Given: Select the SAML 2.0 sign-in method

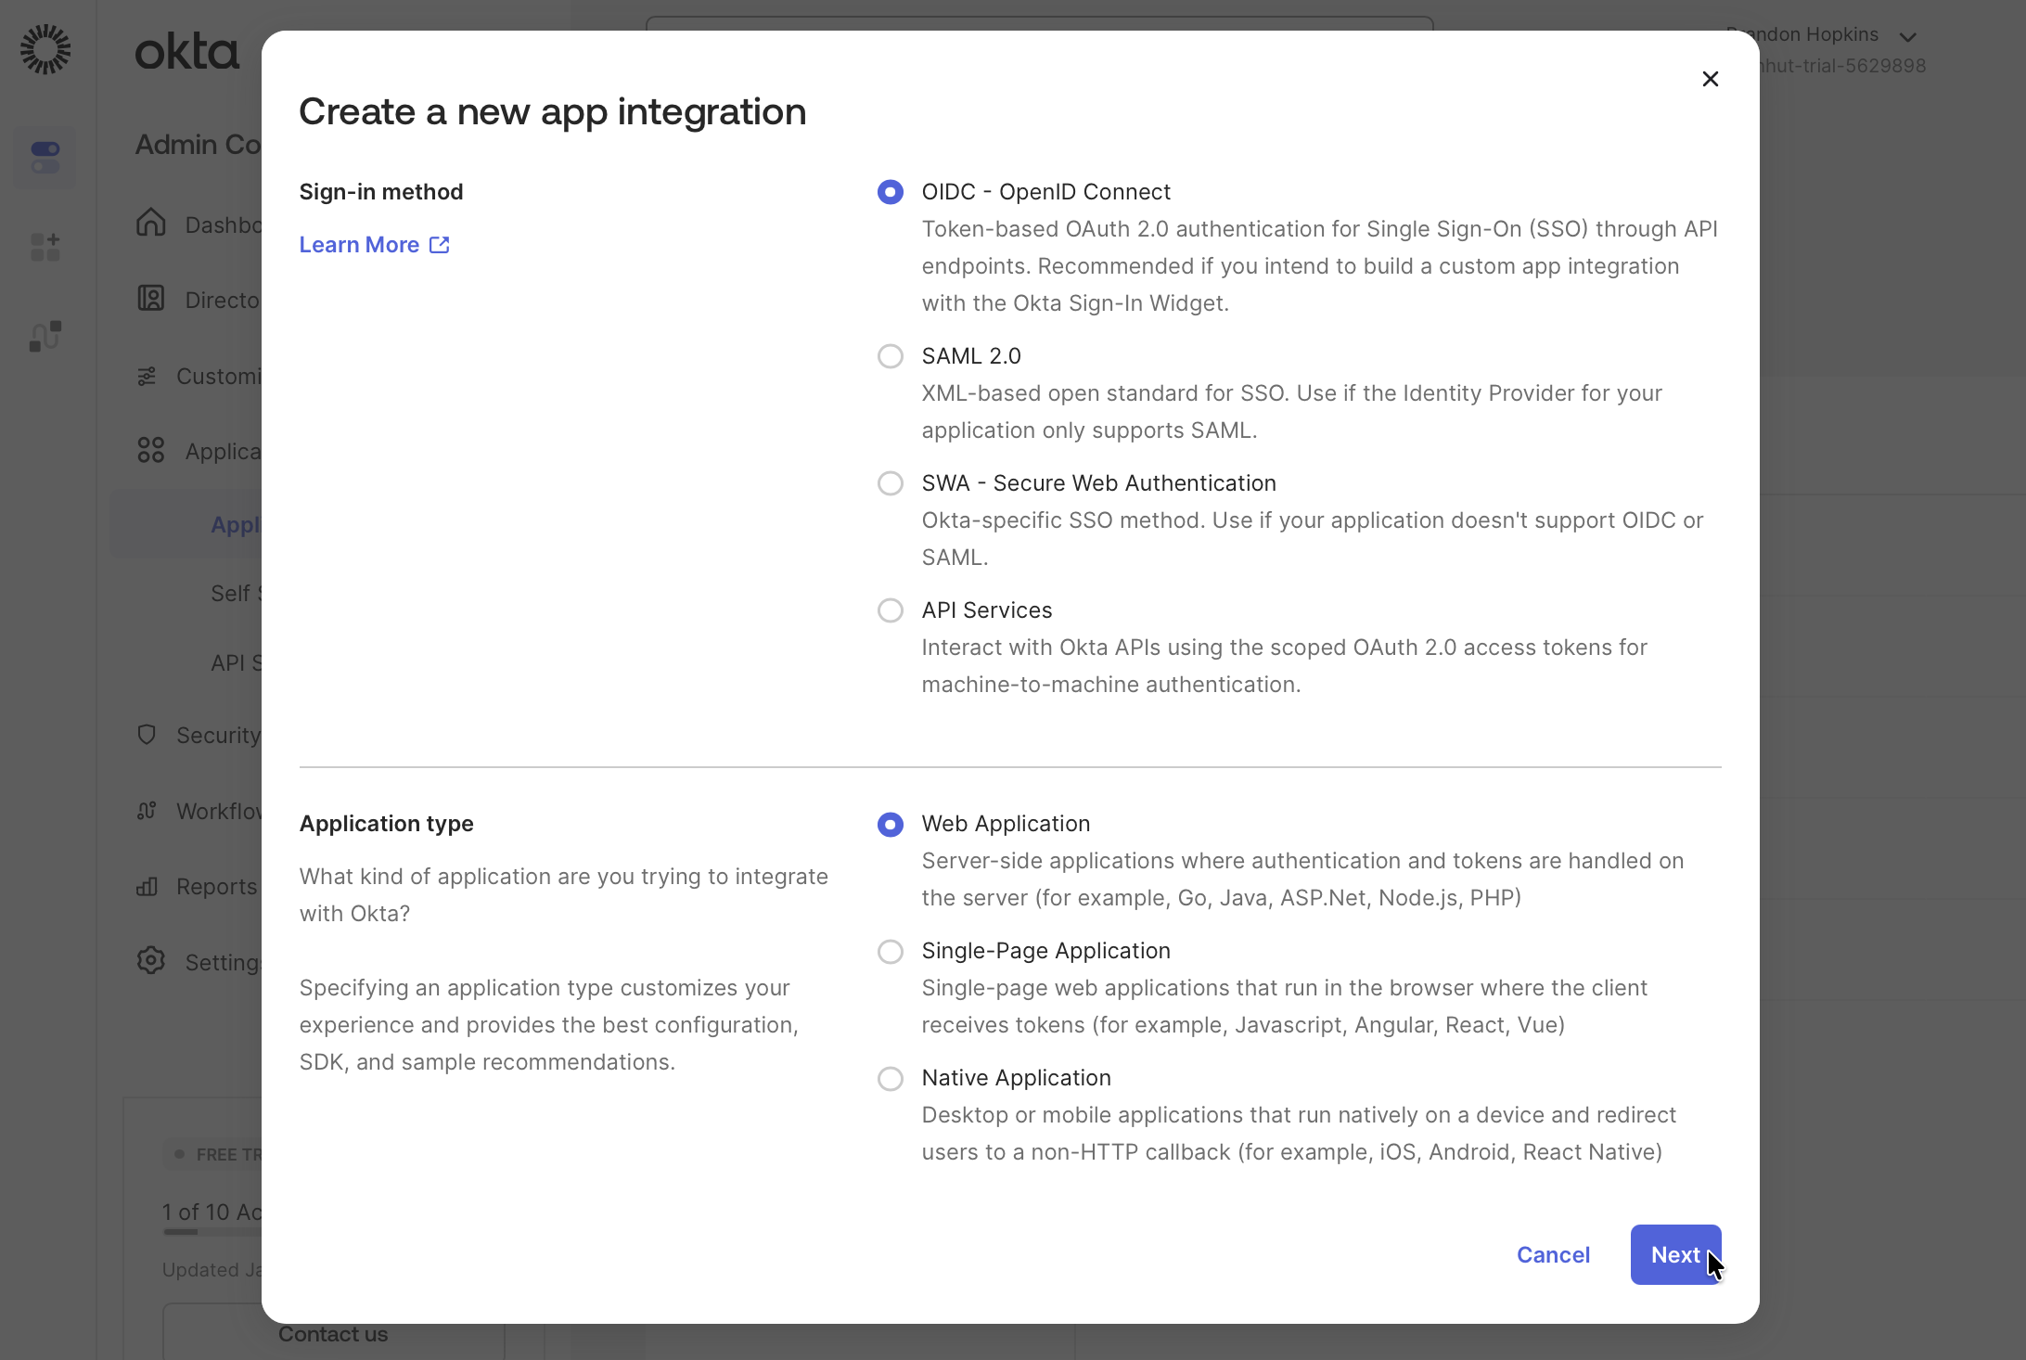Looking at the screenshot, I should tap(890, 355).
